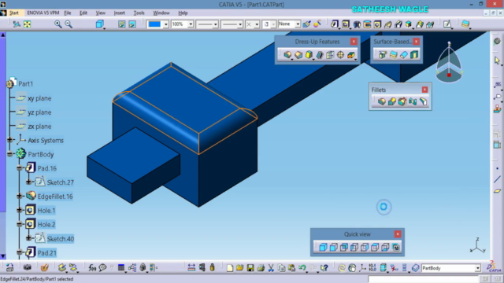Click the Zoom Out magnifier
This screenshot has width=504, height=283.
click(x=69, y=24)
